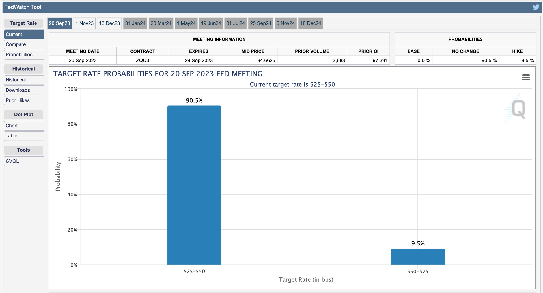
Task: Open Prior Hikes page
Action: (24, 100)
